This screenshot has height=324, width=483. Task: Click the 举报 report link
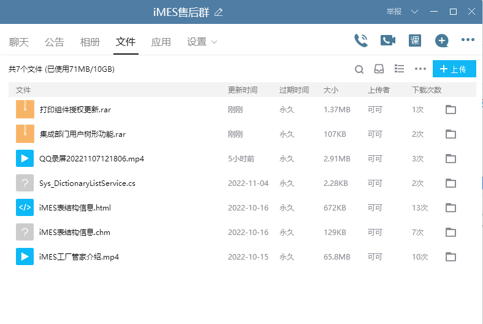click(x=394, y=12)
